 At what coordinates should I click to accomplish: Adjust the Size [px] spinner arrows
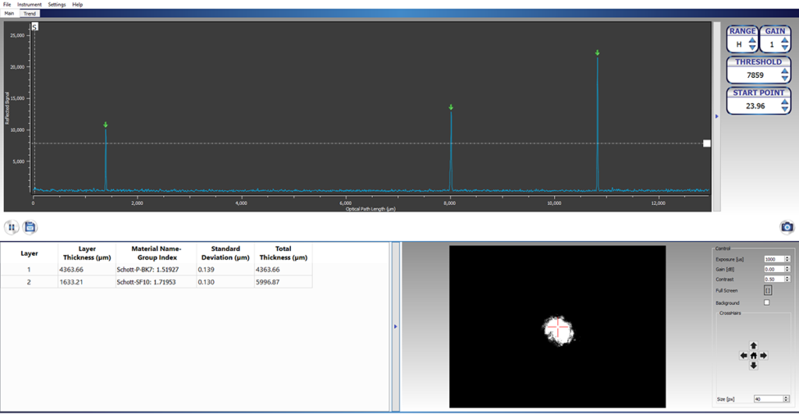pyautogui.click(x=787, y=398)
